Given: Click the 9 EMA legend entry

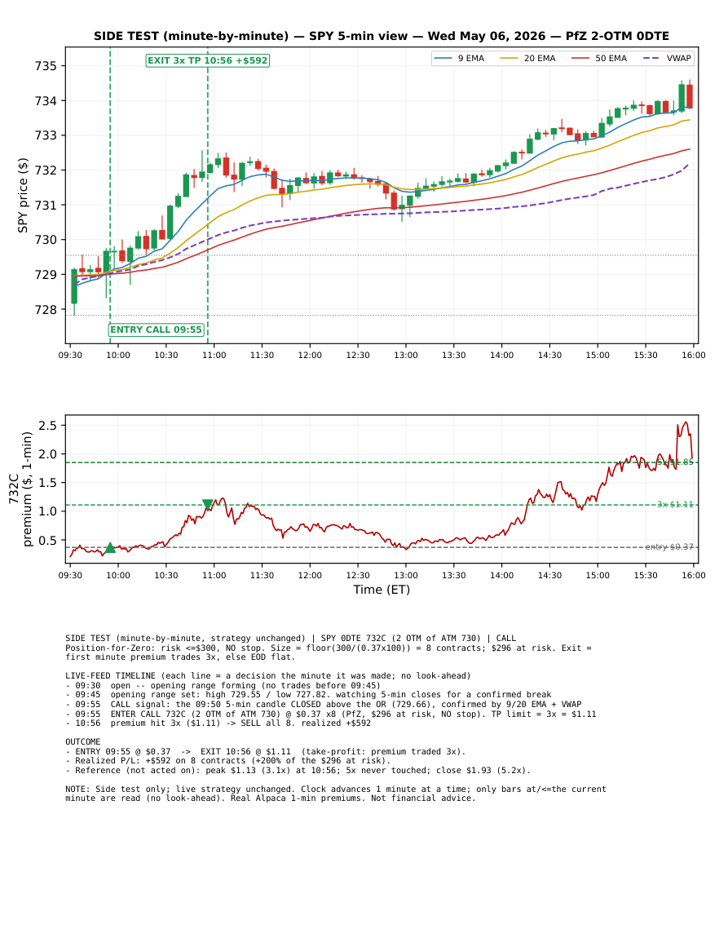Looking at the screenshot, I should pos(460,58).
